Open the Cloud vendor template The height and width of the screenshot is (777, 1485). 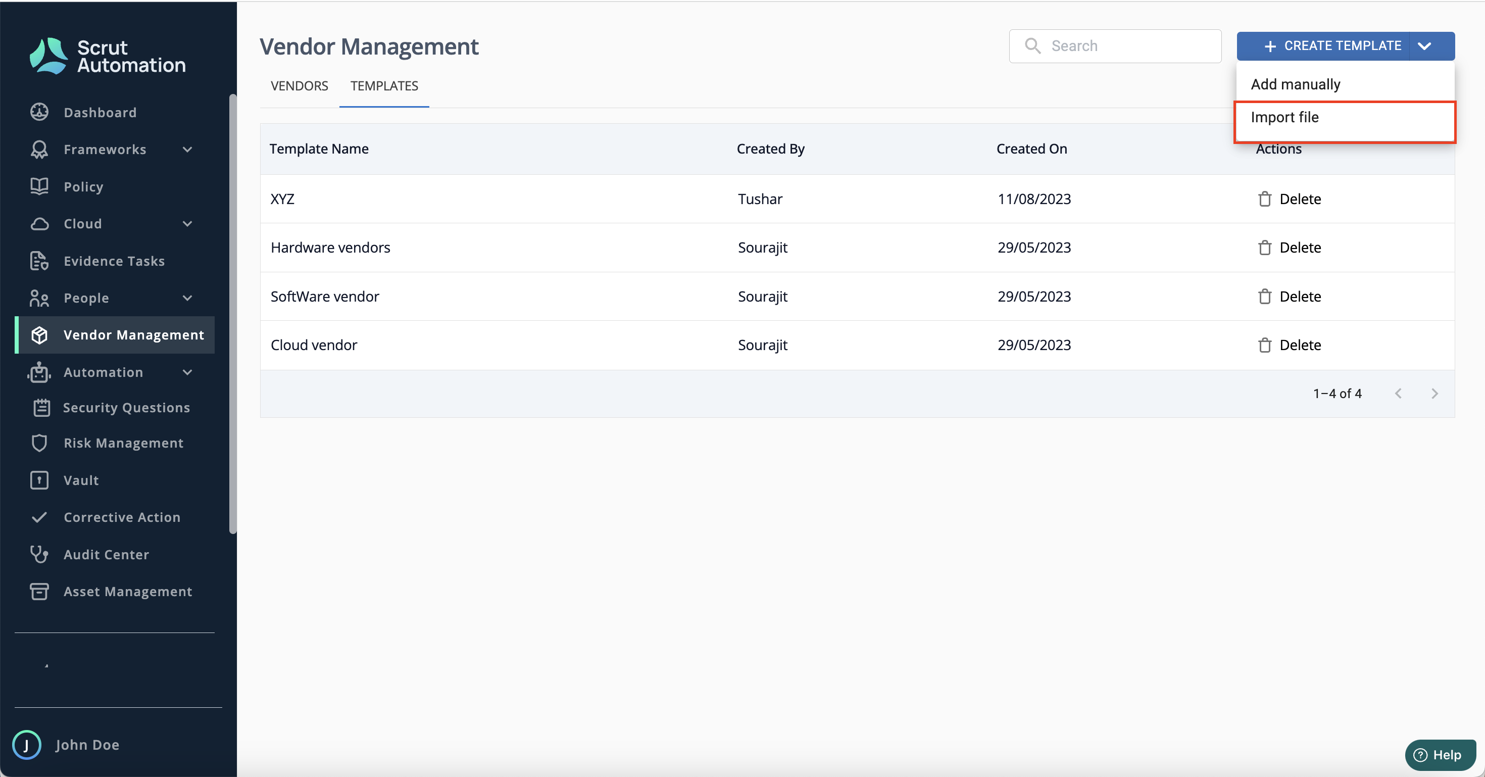click(314, 345)
